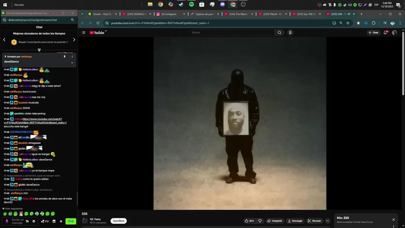Click the Enviar un mensaje chat input
405x228 pixels.
tap(18, 221)
